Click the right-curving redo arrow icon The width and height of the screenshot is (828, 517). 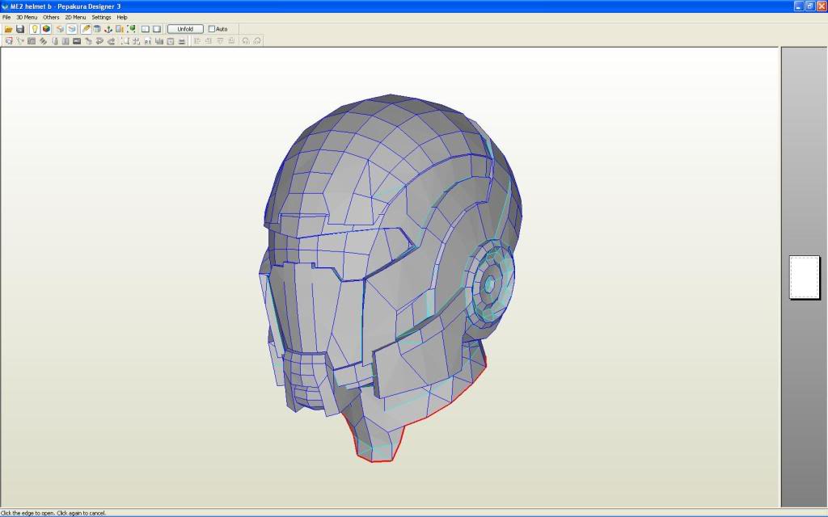(x=111, y=41)
